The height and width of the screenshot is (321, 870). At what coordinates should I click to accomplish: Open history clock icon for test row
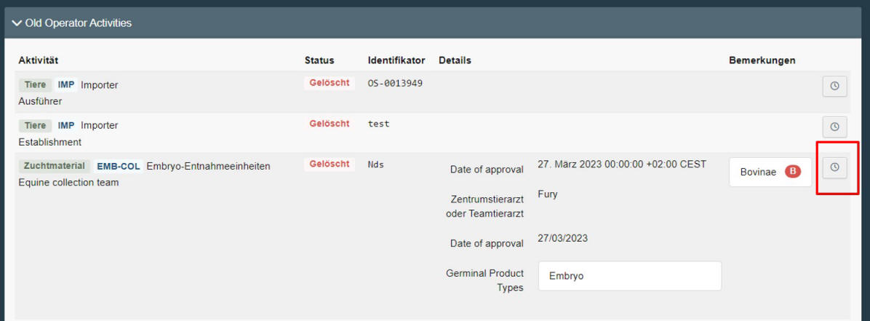click(834, 127)
